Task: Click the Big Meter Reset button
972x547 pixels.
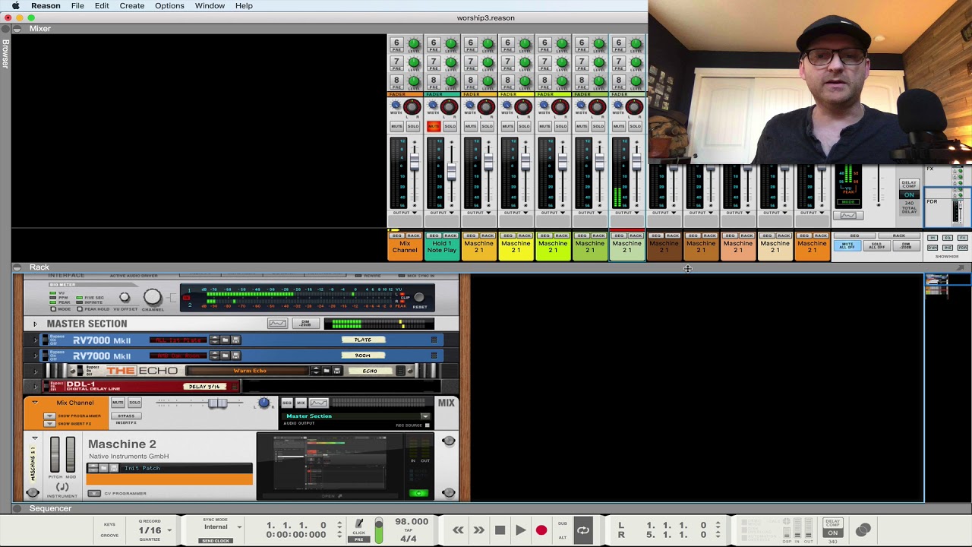Action: tap(419, 298)
